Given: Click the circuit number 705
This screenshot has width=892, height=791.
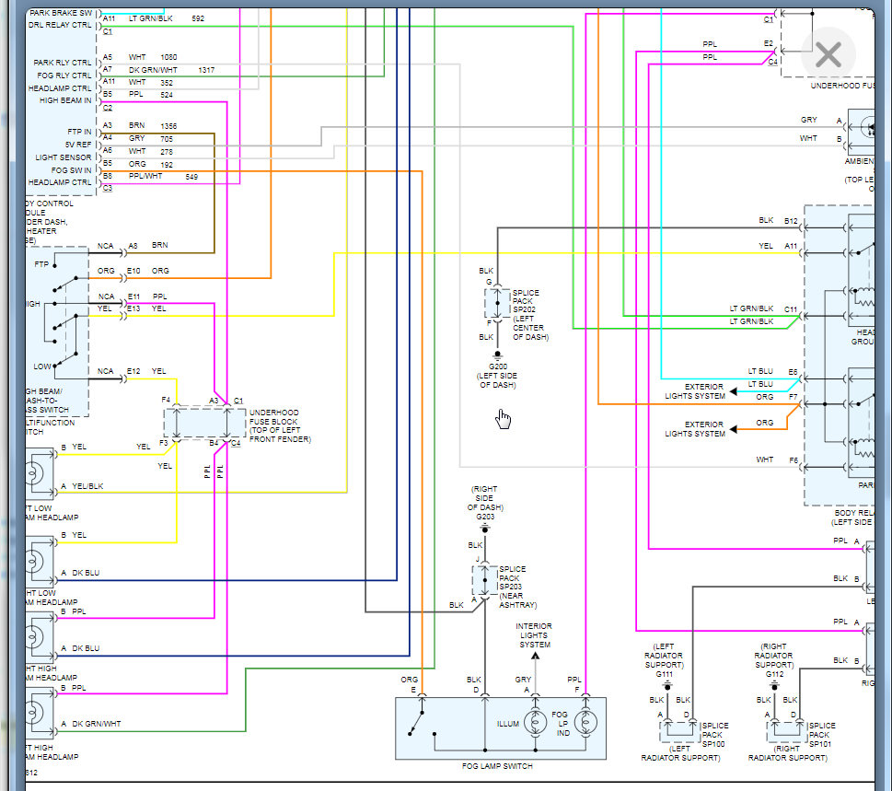Looking at the screenshot, I should [166, 139].
